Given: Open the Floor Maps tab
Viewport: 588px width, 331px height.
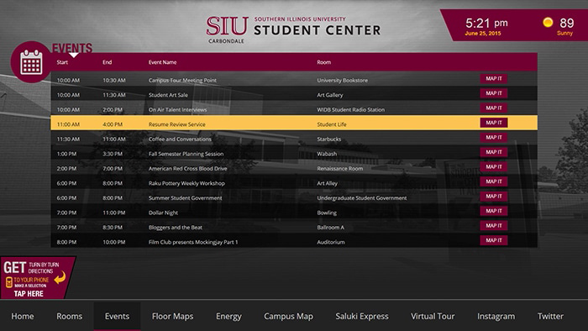Looking at the screenshot, I should (172, 316).
